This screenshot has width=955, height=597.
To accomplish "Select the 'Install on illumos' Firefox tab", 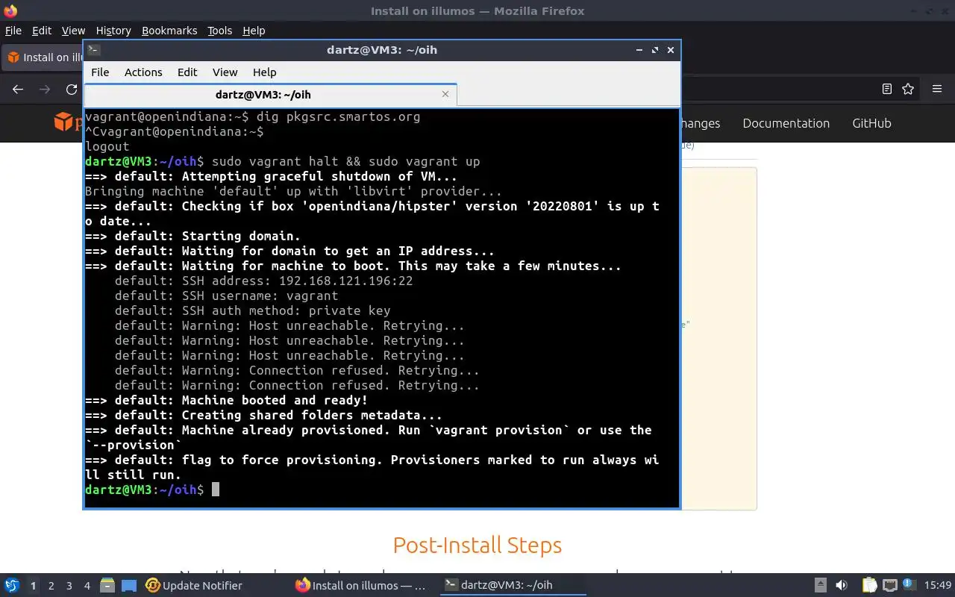I will click(43, 57).
